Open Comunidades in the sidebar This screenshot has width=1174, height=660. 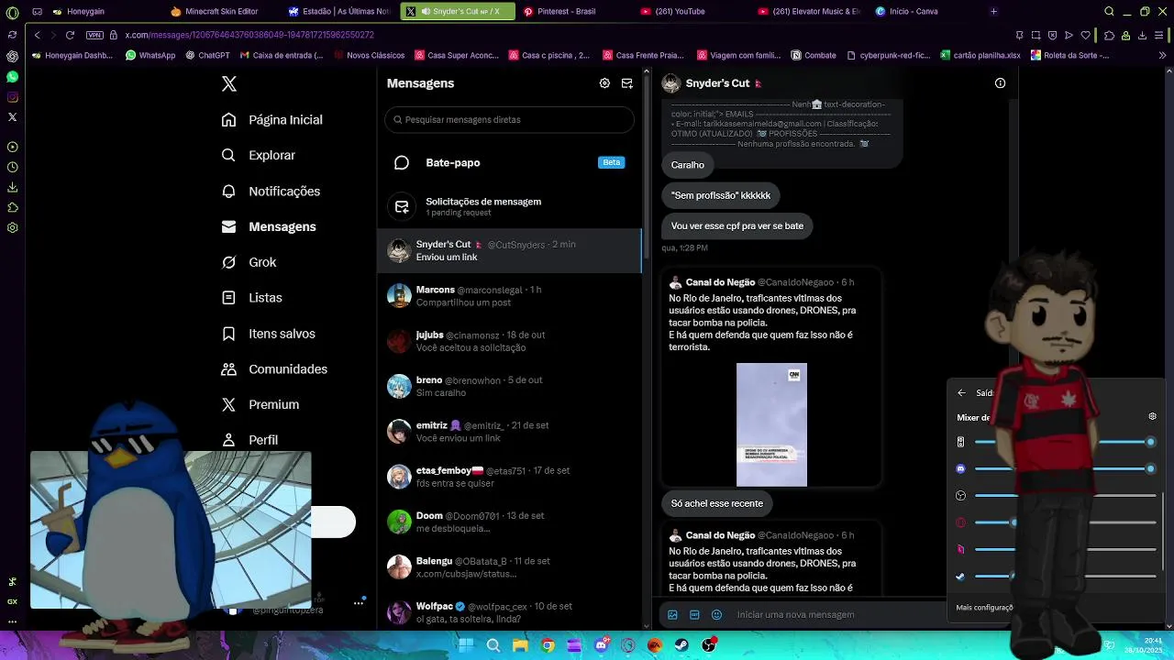coord(274,369)
